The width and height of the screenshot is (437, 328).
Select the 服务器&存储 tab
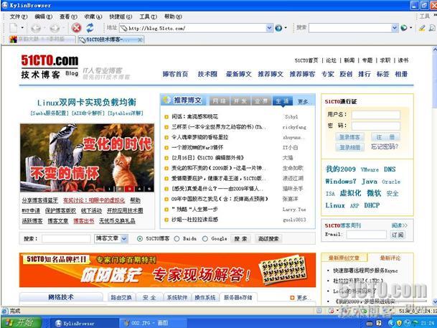point(238,297)
